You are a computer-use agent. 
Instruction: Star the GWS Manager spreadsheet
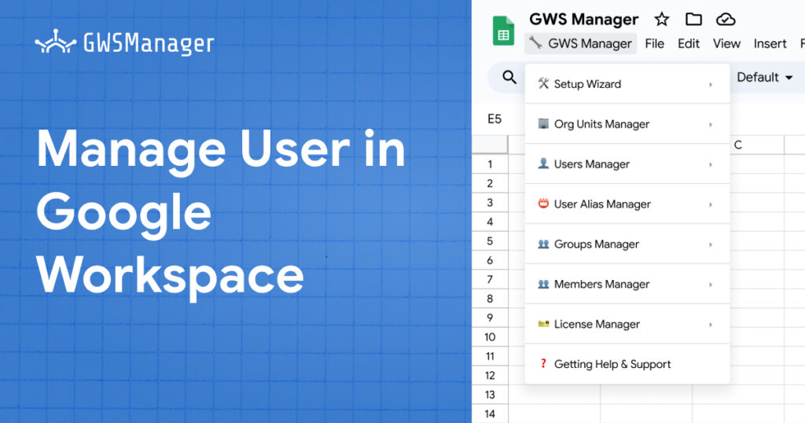tap(662, 20)
